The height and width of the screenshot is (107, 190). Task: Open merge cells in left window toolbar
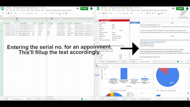click(x=69, y=13)
